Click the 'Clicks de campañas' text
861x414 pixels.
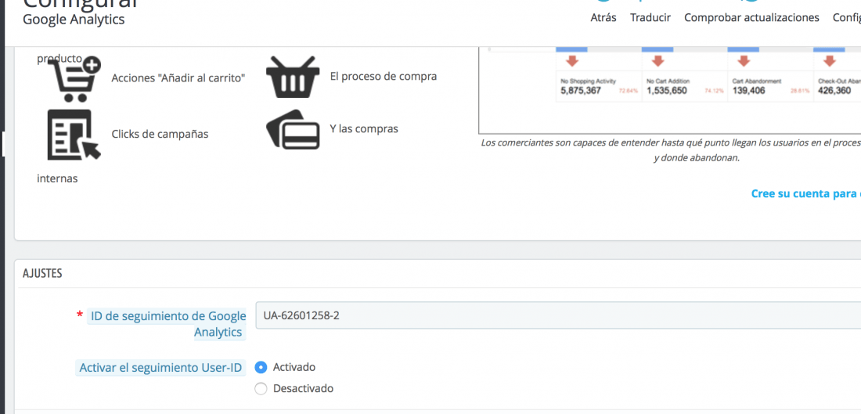click(x=160, y=135)
